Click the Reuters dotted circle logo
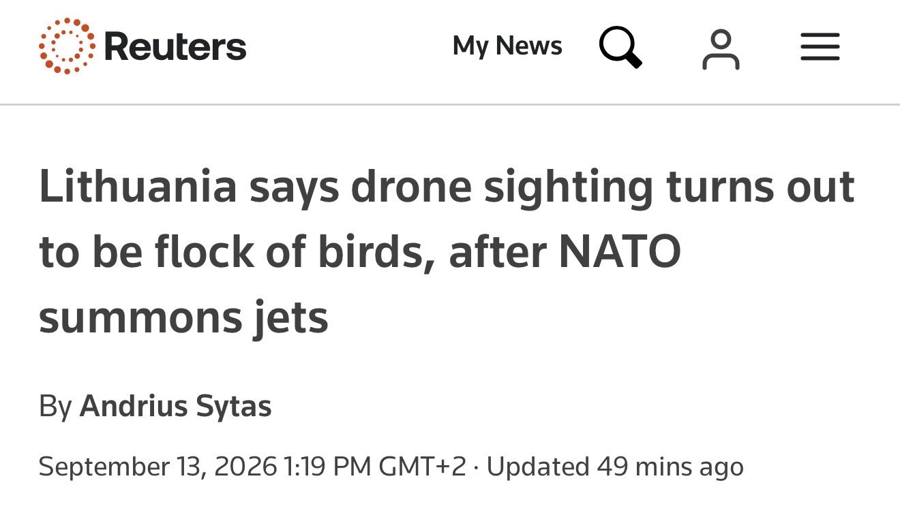 coord(67,46)
